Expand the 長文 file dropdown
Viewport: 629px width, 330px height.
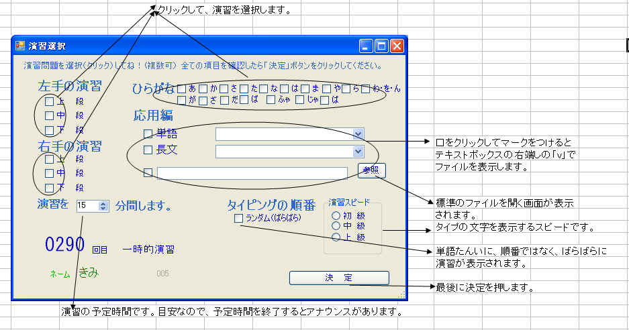pos(358,152)
